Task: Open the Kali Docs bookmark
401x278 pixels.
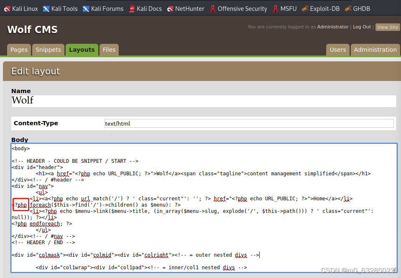Action: (x=146, y=9)
